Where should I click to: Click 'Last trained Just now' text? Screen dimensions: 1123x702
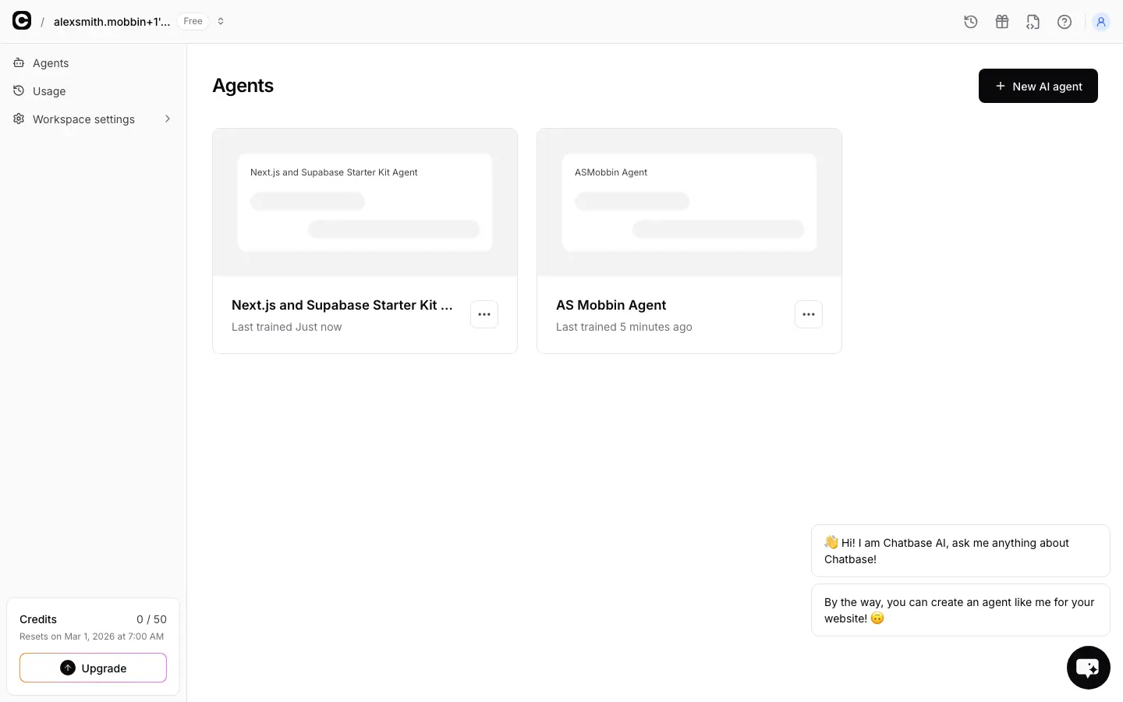click(x=286, y=327)
